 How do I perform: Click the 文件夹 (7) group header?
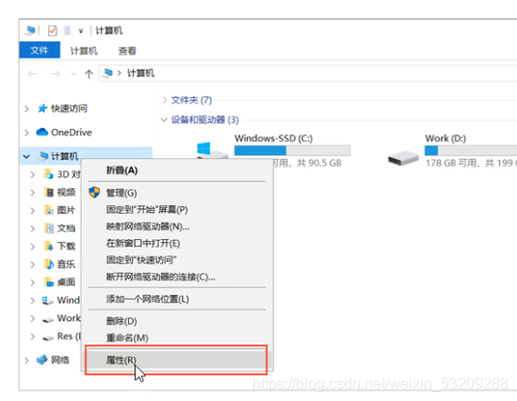[191, 100]
